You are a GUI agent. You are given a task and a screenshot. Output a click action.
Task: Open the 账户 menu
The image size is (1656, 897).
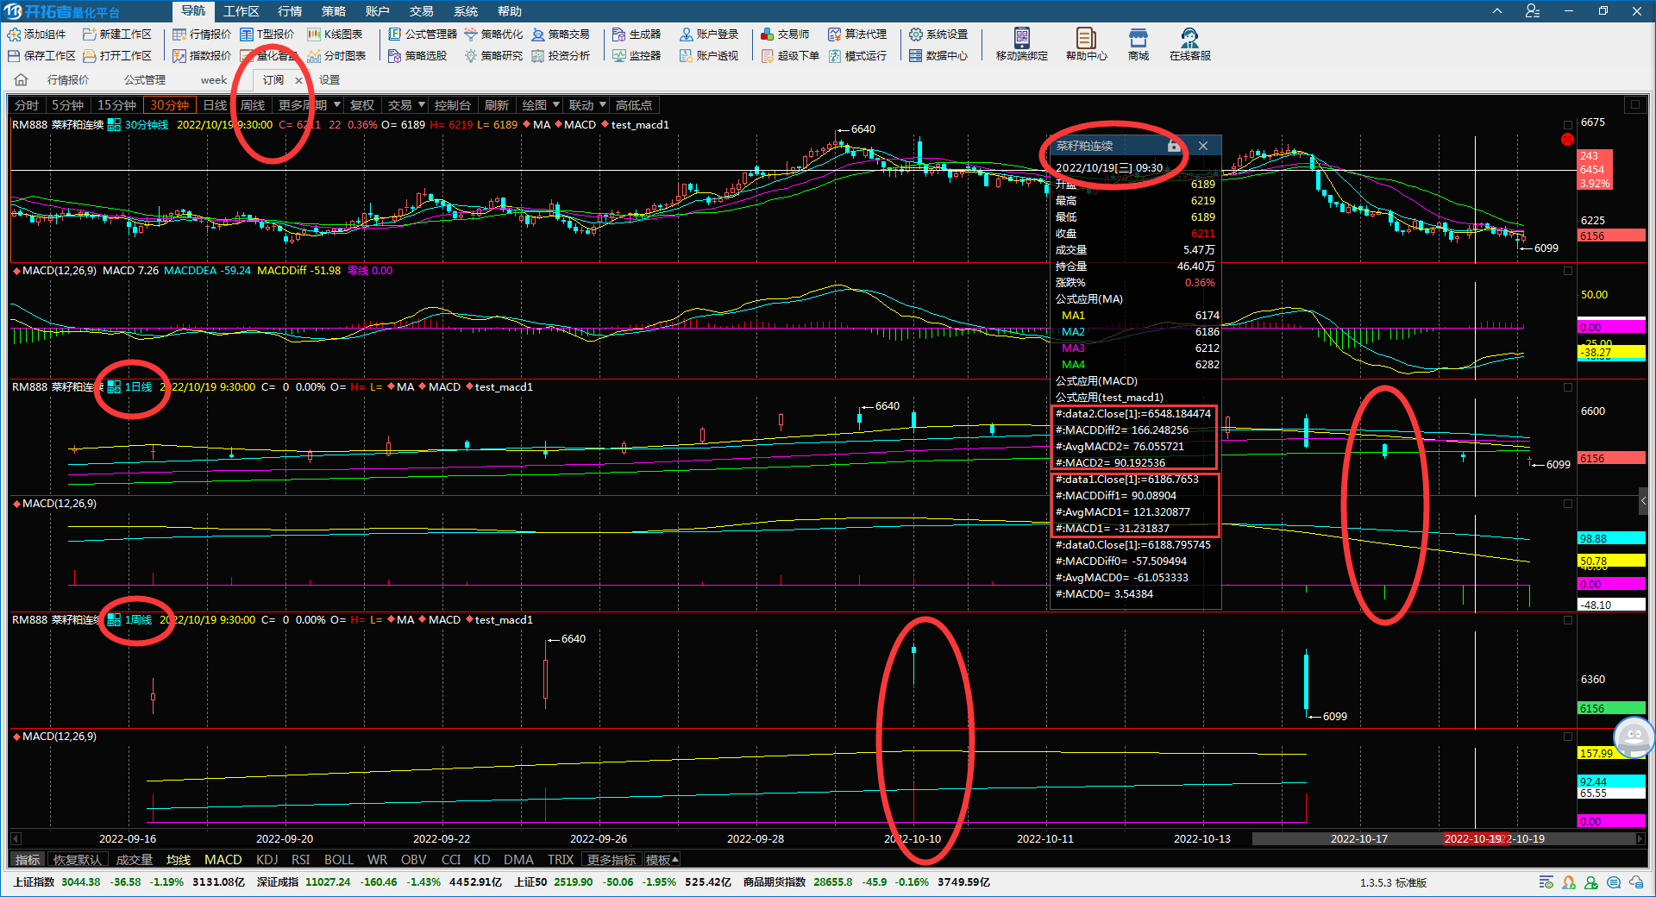(x=378, y=11)
